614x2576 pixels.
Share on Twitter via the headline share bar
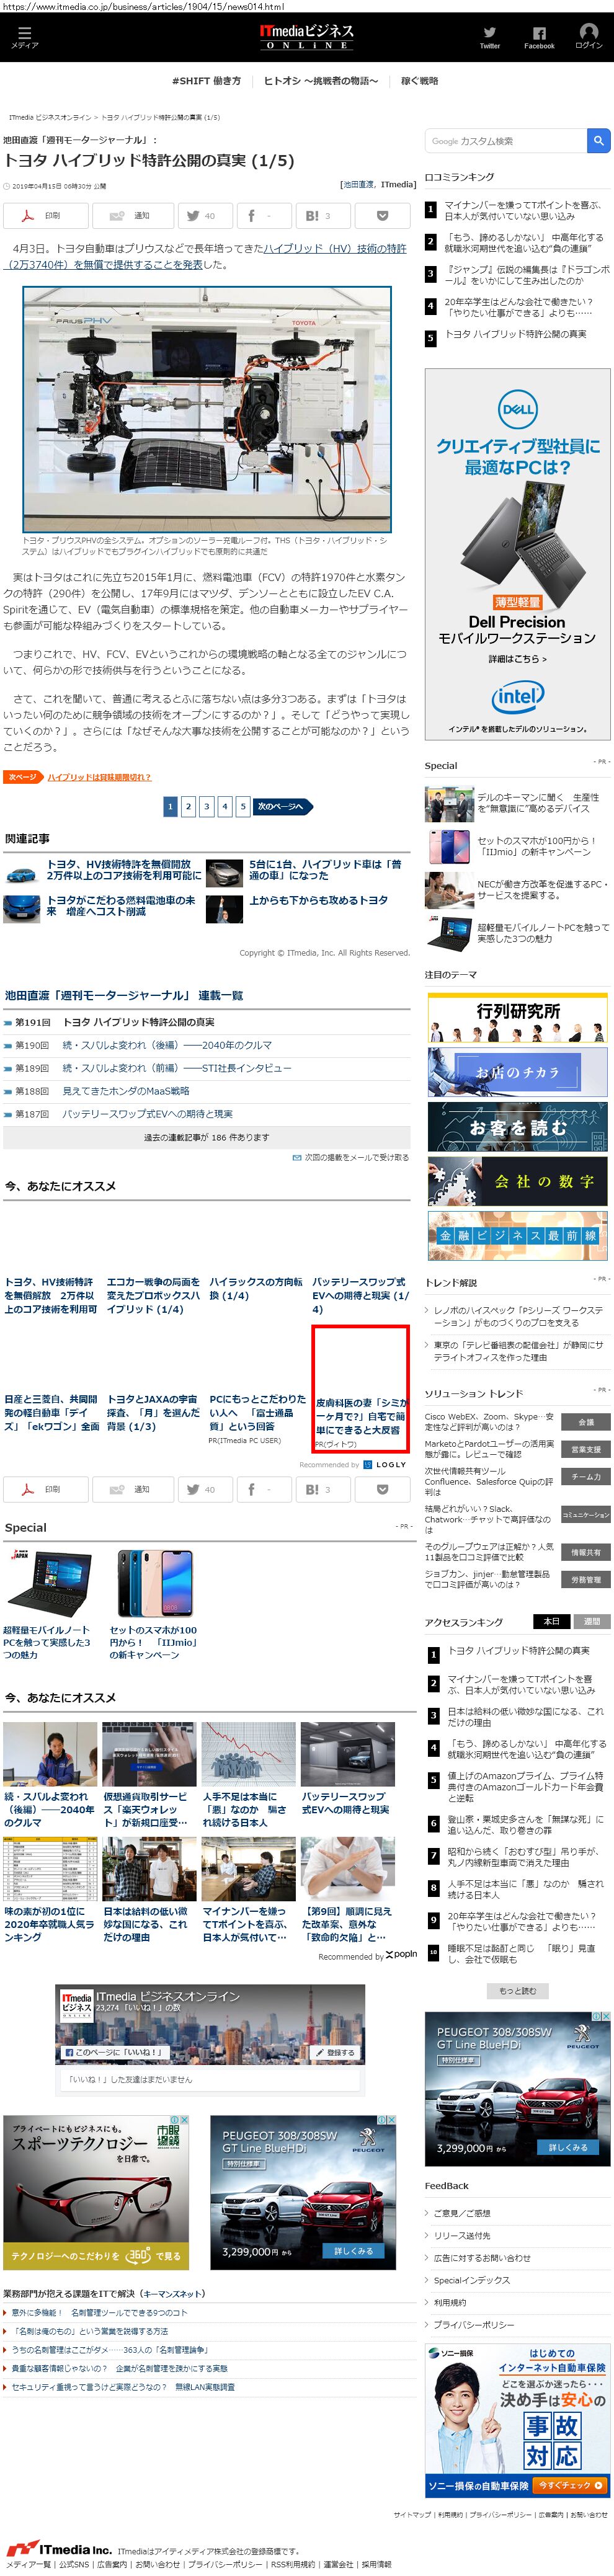[x=205, y=215]
